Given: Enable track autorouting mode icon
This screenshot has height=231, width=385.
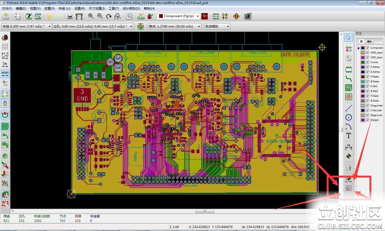Looking at the screenshot, I should click(x=225, y=16).
